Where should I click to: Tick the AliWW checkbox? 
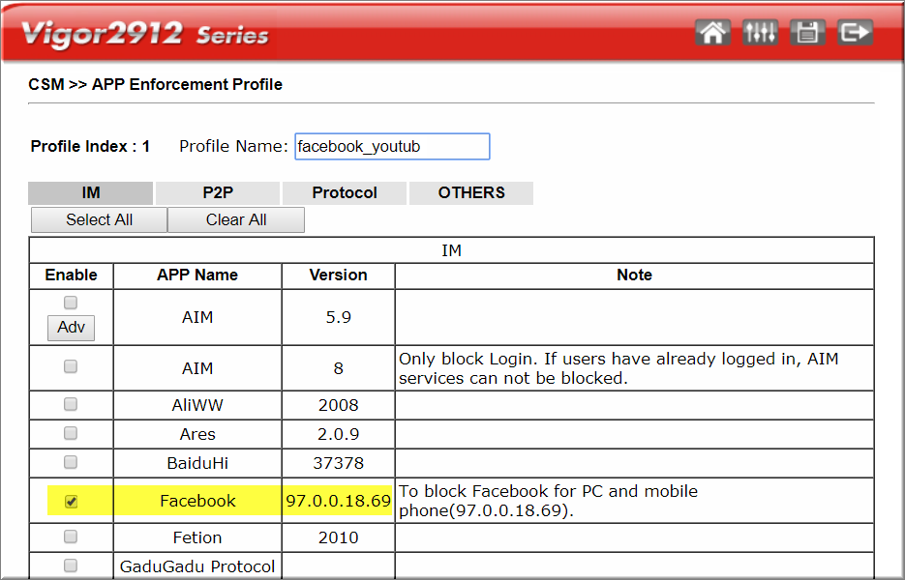71,404
